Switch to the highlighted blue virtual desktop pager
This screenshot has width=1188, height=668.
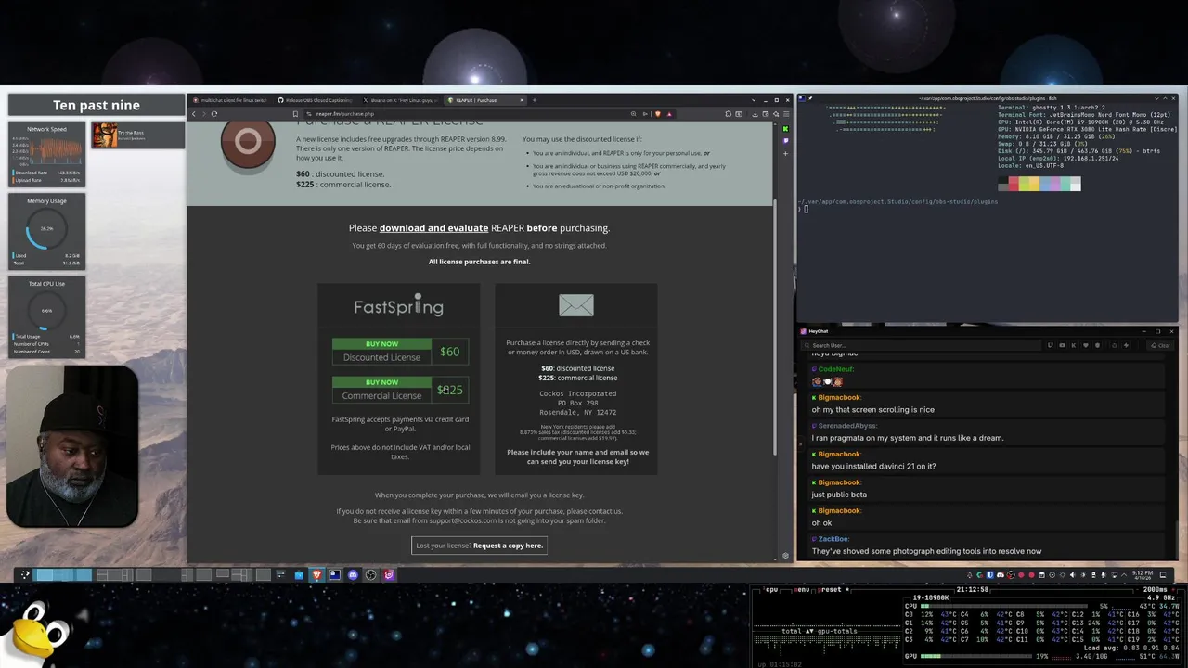tap(63, 575)
